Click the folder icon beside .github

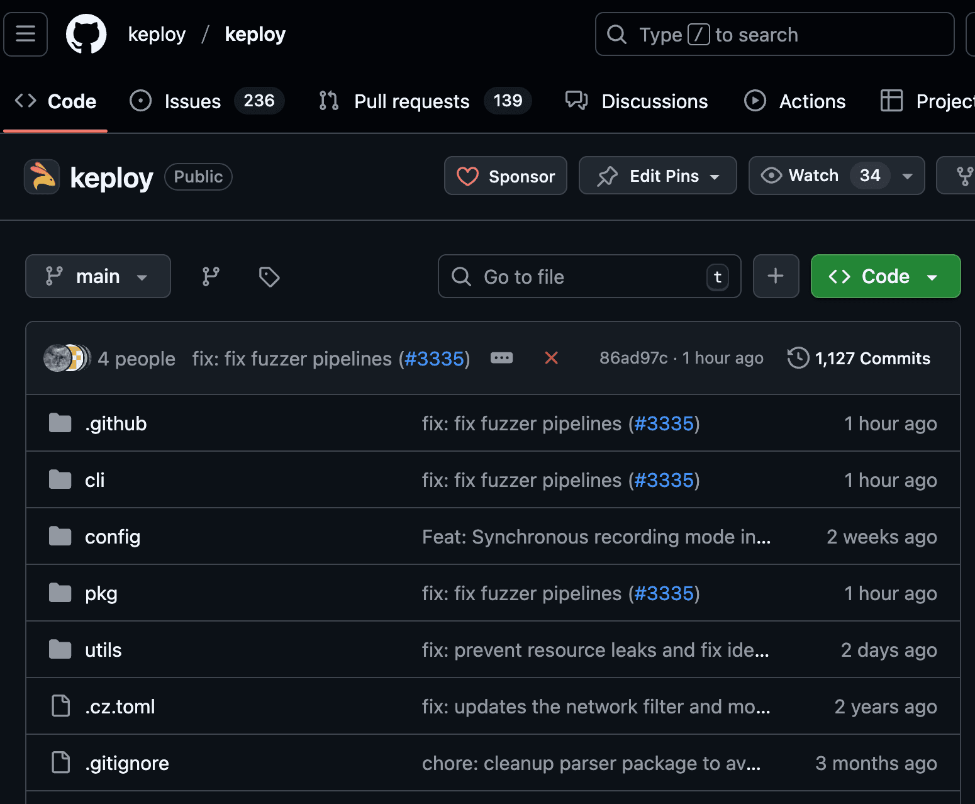pos(60,423)
